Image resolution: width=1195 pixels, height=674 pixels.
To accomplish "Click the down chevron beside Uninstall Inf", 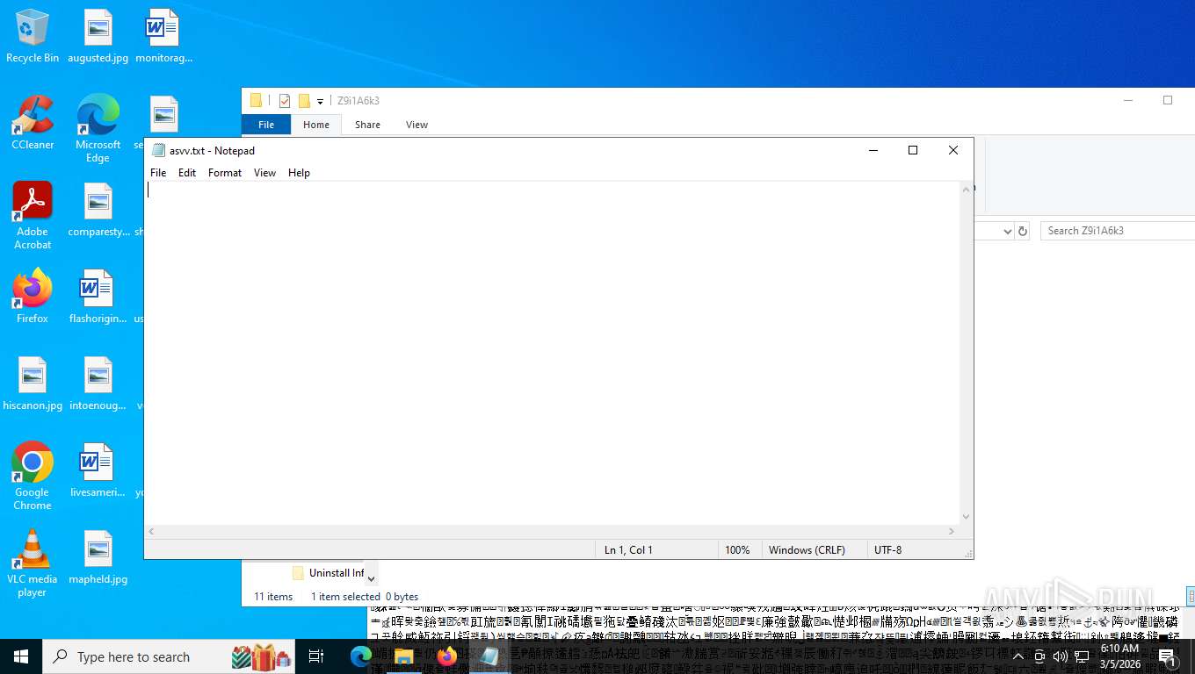I will click(x=372, y=577).
